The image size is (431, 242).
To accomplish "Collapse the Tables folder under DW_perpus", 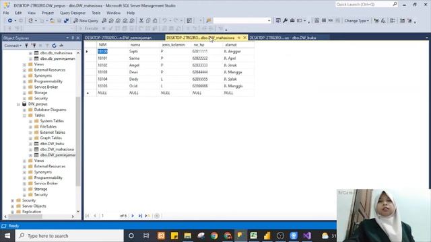I will pos(24,116).
